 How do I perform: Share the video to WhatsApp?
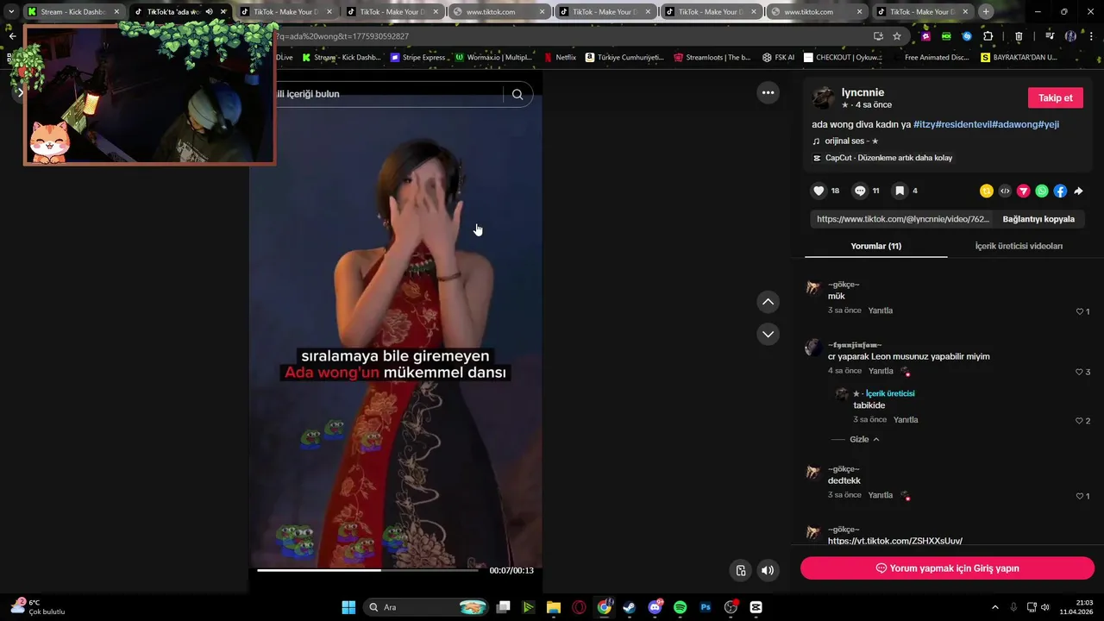[x=1042, y=191]
